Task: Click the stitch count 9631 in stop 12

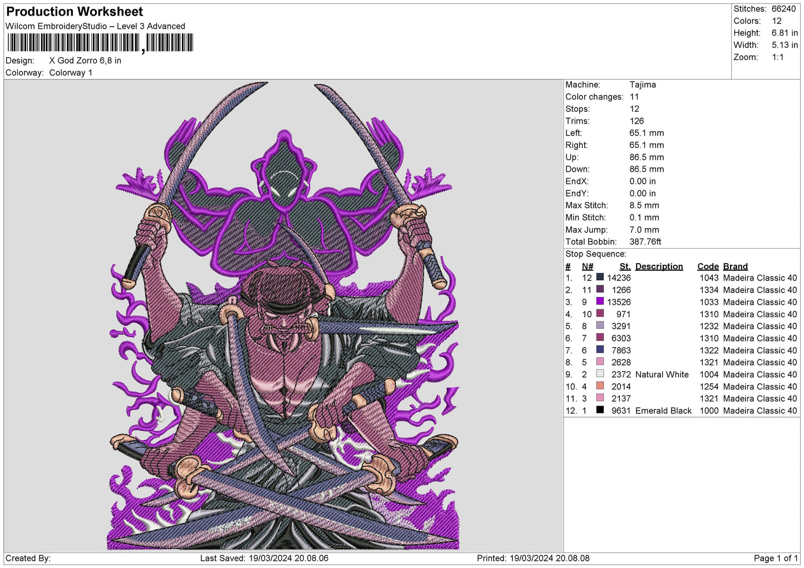Action: click(621, 411)
